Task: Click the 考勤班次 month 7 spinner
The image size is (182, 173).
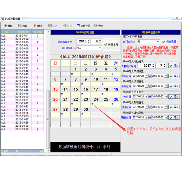Action: pos(164,65)
